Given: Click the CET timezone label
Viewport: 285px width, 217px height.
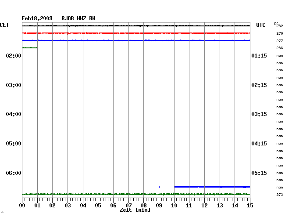Looking at the screenshot, I should click(x=4, y=25).
